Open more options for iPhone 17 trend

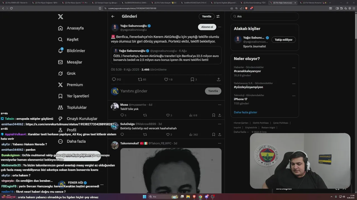tap(294, 96)
